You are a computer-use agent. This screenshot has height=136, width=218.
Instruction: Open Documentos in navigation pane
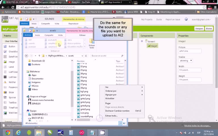pos(36,79)
